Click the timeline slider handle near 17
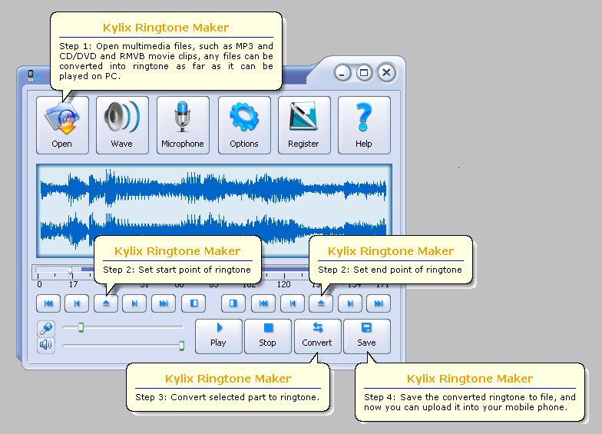 coord(71,271)
